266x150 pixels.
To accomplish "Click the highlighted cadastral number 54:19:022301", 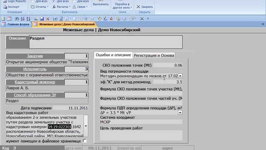I will tap(59, 127).
